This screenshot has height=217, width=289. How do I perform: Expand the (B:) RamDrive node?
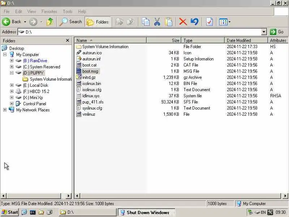coord(12,60)
